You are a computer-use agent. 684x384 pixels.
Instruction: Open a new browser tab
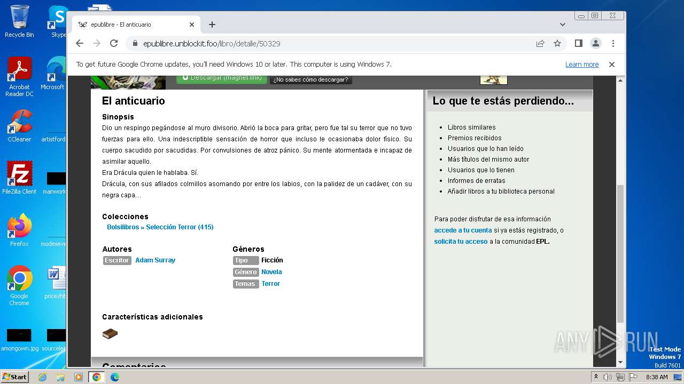212,25
